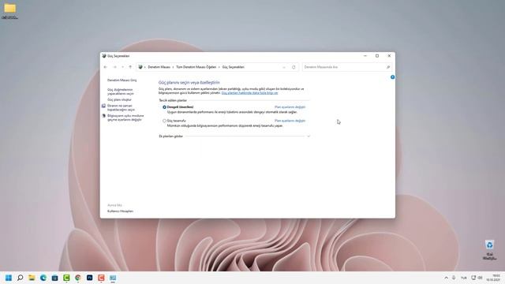This screenshot has width=505, height=284.
Task: Open File Explorer from taskbar
Action: point(32,278)
